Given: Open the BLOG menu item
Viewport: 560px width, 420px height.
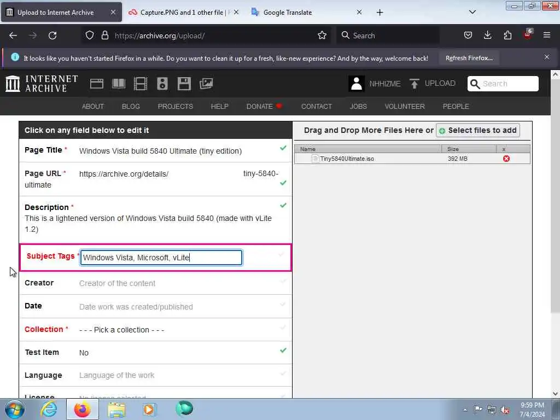Looking at the screenshot, I should [131, 107].
